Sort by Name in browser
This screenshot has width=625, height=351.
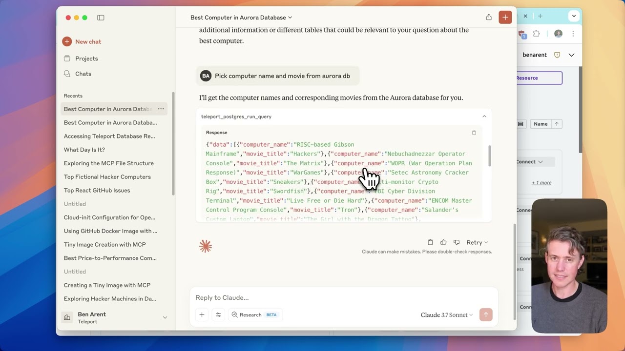coord(540,124)
